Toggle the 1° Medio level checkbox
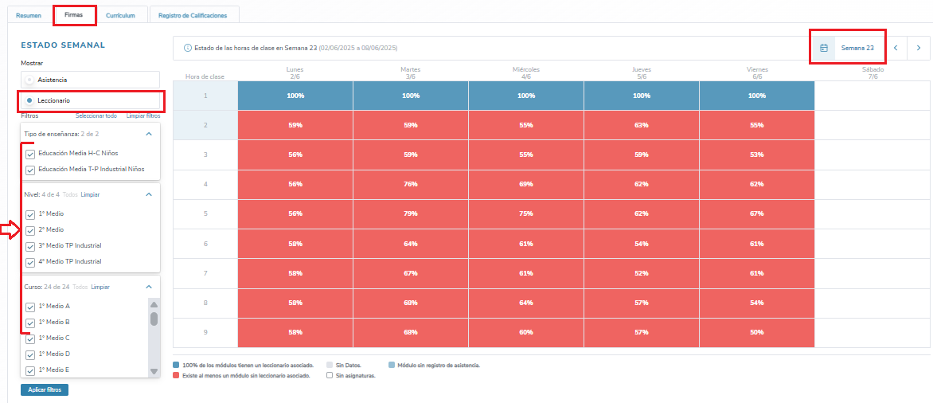The height and width of the screenshot is (403, 933). tap(30, 214)
